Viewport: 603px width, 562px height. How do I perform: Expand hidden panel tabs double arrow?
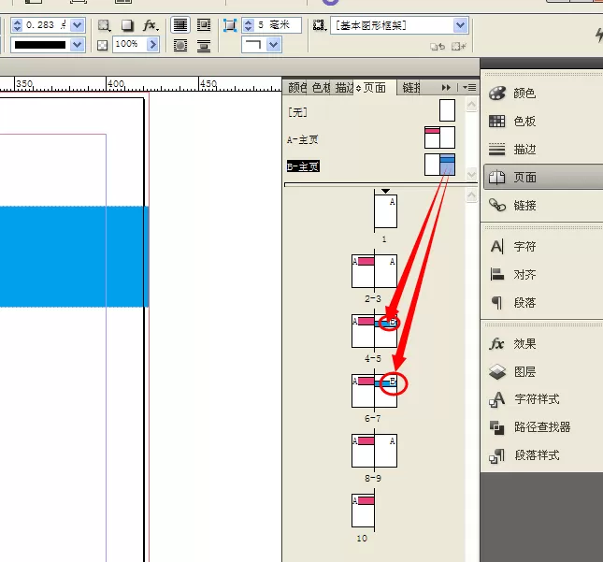click(x=446, y=88)
